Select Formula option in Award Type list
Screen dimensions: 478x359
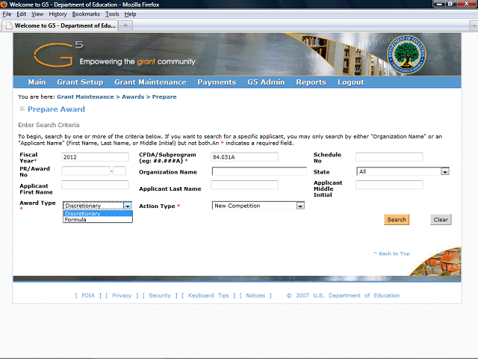(x=98, y=219)
